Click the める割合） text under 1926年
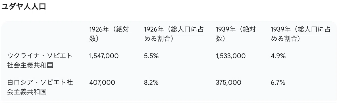341x103 pixels. coord(159,38)
